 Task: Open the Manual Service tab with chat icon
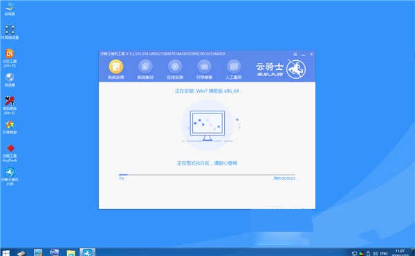pos(234,70)
